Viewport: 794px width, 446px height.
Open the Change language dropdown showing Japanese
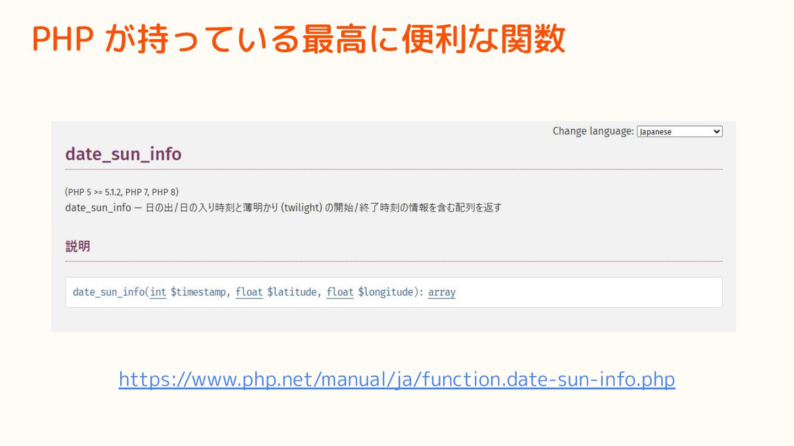coord(679,132)
